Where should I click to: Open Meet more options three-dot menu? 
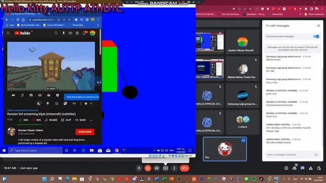(174, 168)
